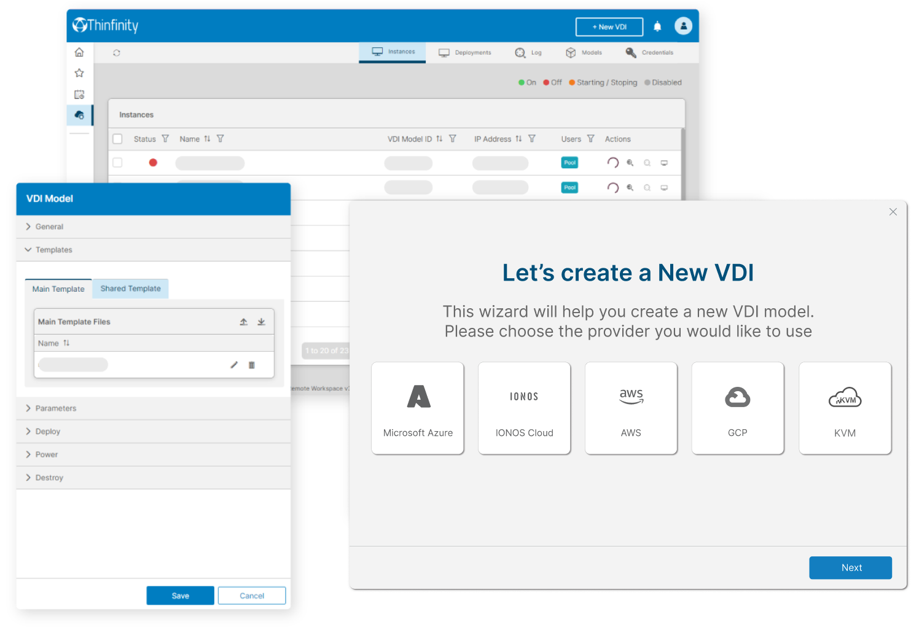
Task: Sort by VDI Model ID
Action: click(x=439, y=139)
